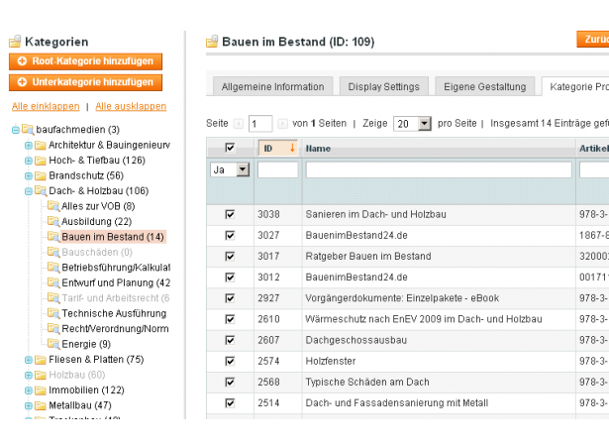Viewport: 609px width, 446px height.
Task: Uncheck product 2568 Typische Schäden am Dach
Action: pos(230,383)
